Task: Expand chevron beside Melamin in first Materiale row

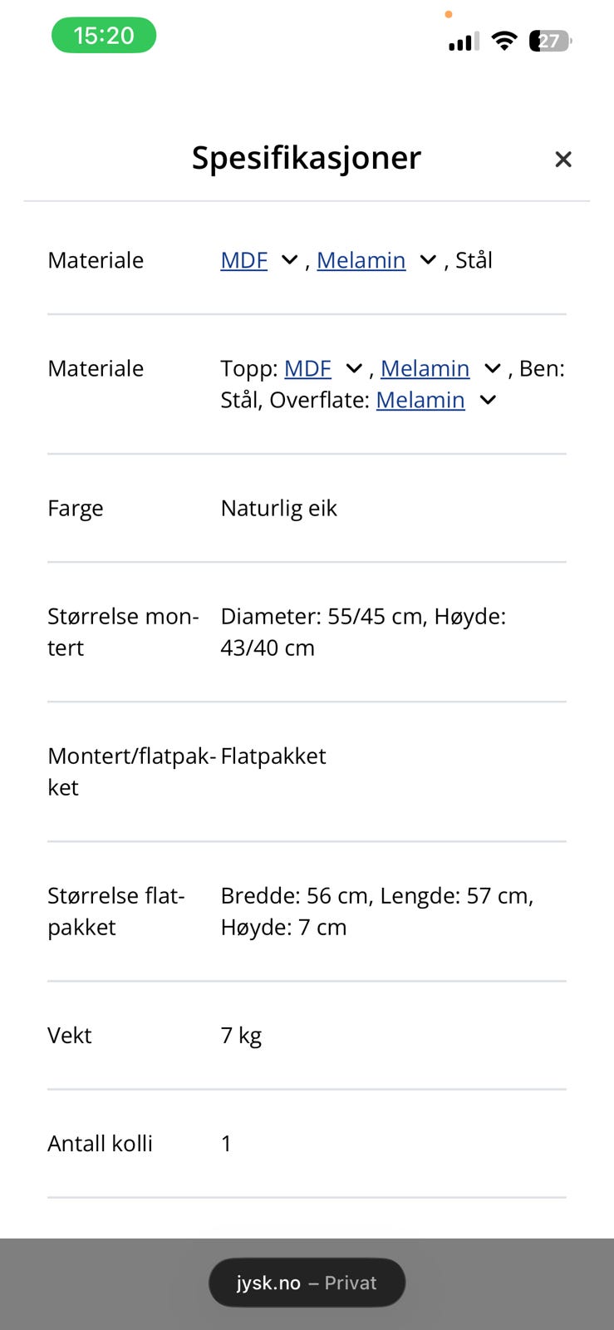Action: point(428,260)
